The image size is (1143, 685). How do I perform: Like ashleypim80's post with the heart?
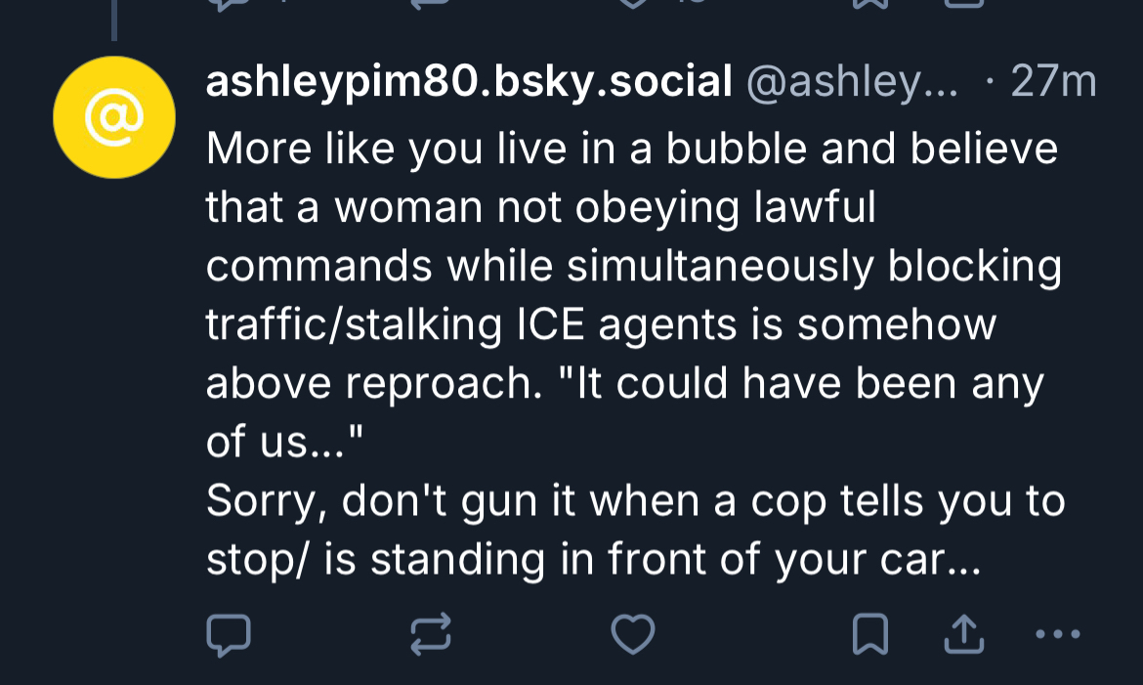pyautogui.click(x=632, y=635)
